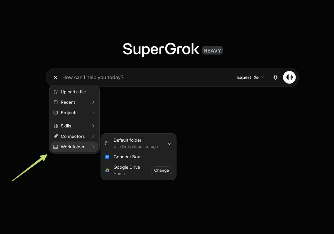Image resolution: width=334 pixels, height=234 pixels.
Task: Click the Default folder icon in submenu
Action: pyautogui.click(x=107, y=143)
